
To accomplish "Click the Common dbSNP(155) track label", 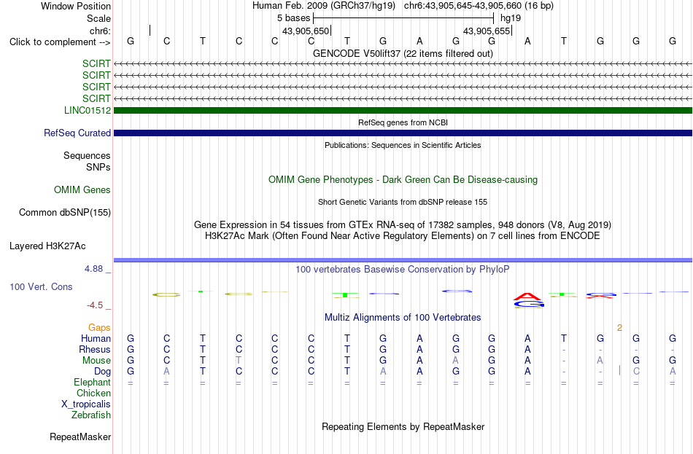I will [x=65, y=213].
